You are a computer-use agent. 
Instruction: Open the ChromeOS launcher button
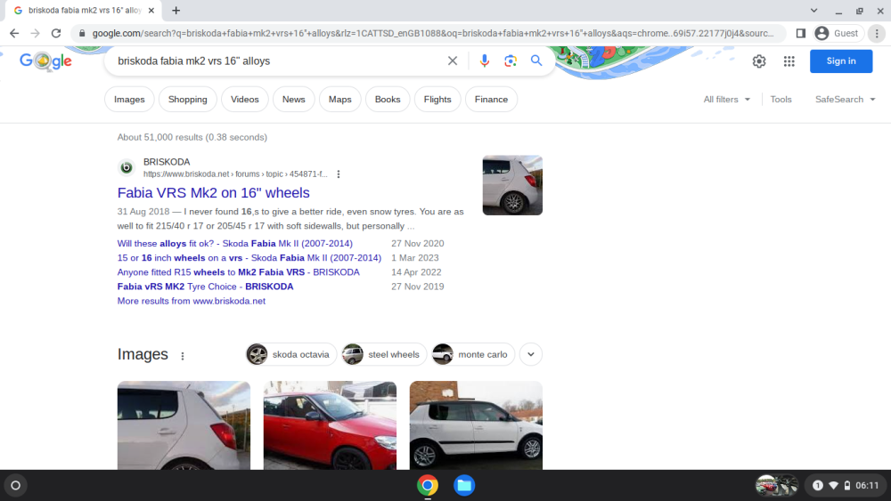click(x=16, y=486)
